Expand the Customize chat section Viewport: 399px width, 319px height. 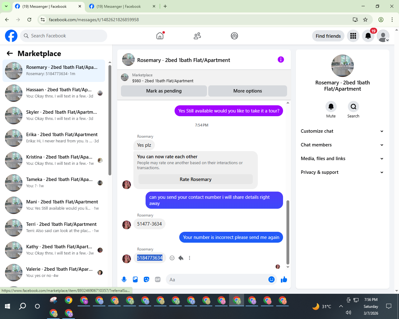(343, 131)
